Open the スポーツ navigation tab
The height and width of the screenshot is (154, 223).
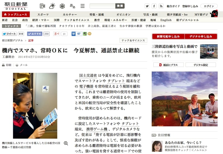click(43, 14)
